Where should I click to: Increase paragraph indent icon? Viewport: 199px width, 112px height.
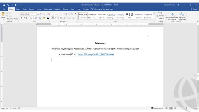coord(68,14)
